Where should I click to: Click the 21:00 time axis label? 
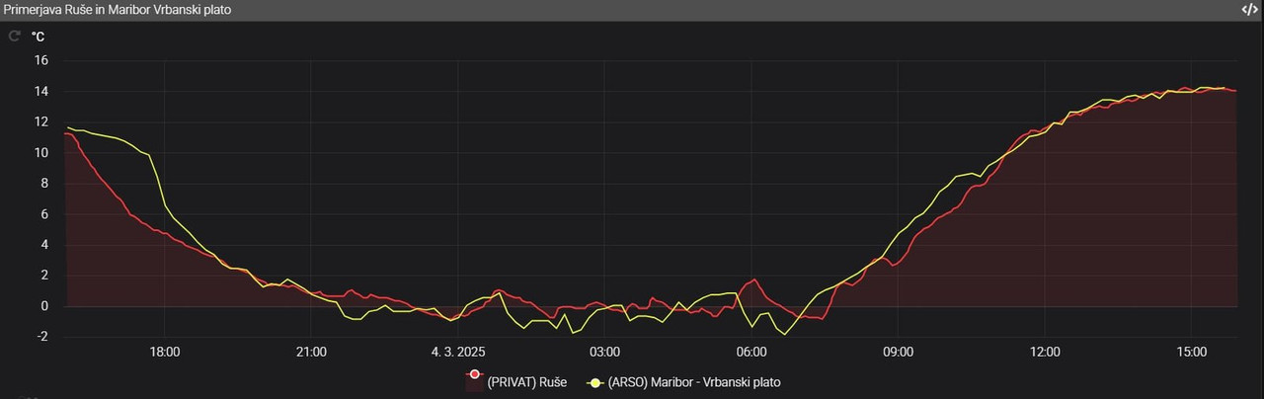311,352
